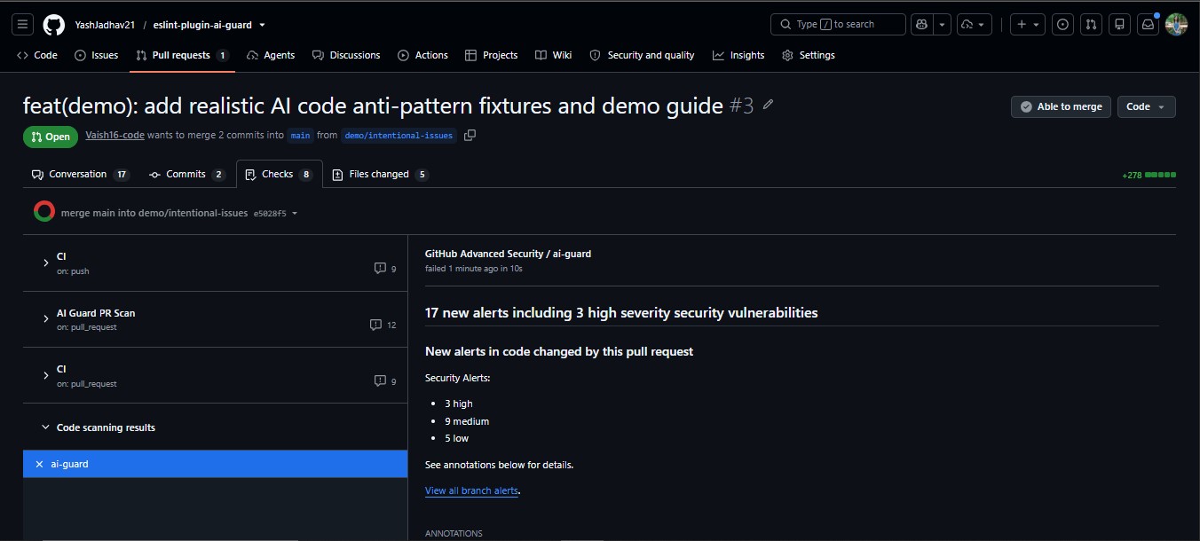Viewport: 1200px width, 541px height.
Task: View 9 annotations for CI on pull_request
Action: point(385,381)
